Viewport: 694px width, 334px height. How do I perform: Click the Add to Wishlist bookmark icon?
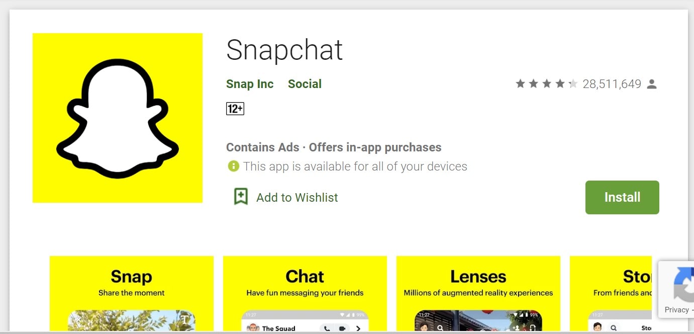point(241,197)
